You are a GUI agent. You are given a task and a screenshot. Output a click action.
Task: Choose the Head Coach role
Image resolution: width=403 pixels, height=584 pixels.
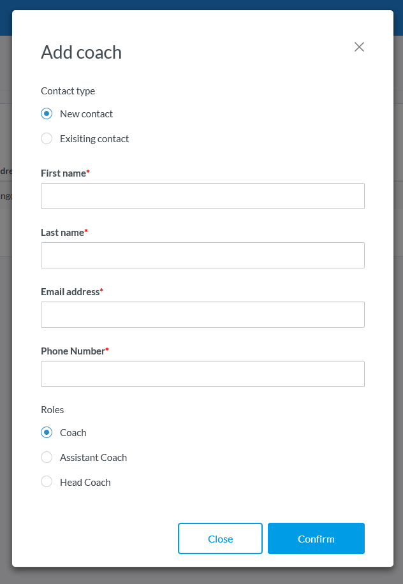pos(47,483)
